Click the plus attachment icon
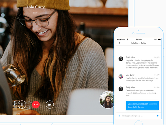 tap(119, 116)
